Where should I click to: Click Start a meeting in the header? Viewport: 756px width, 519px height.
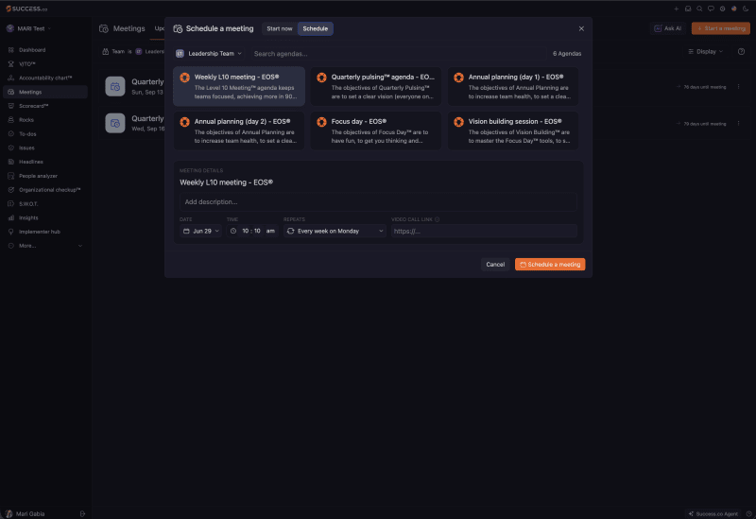pyautogui.click(x=721, y=28)
